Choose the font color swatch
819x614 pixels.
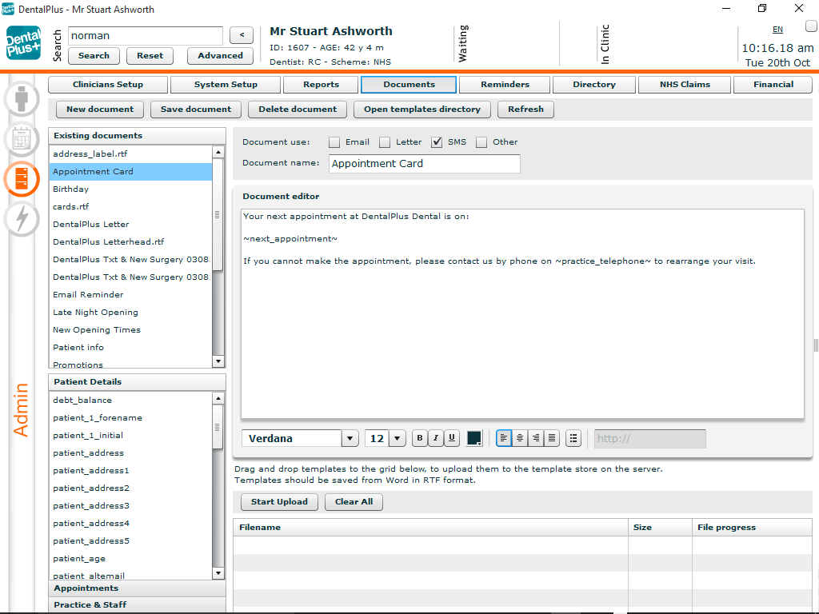click(x=473, y=438)
